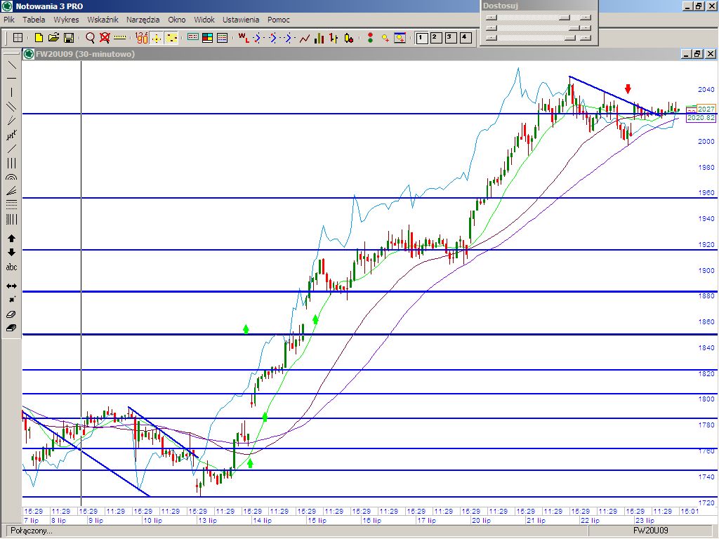This screenshot has height=539, width=719.
Task: Select the diagonal trend line tool
Action: point(11,65)
